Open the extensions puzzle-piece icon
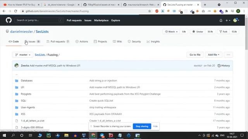248x139 pixels. coord(226,11)
